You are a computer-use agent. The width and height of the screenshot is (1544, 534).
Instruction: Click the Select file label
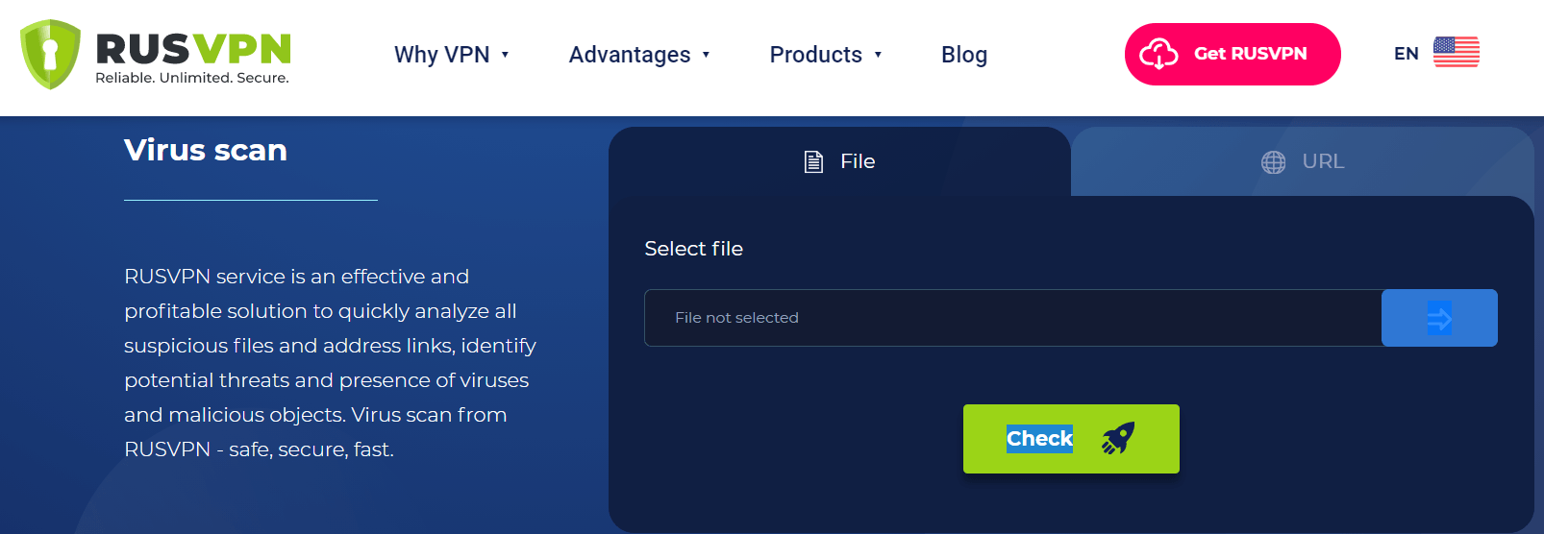pyautogui.click(x=693, y=249)
